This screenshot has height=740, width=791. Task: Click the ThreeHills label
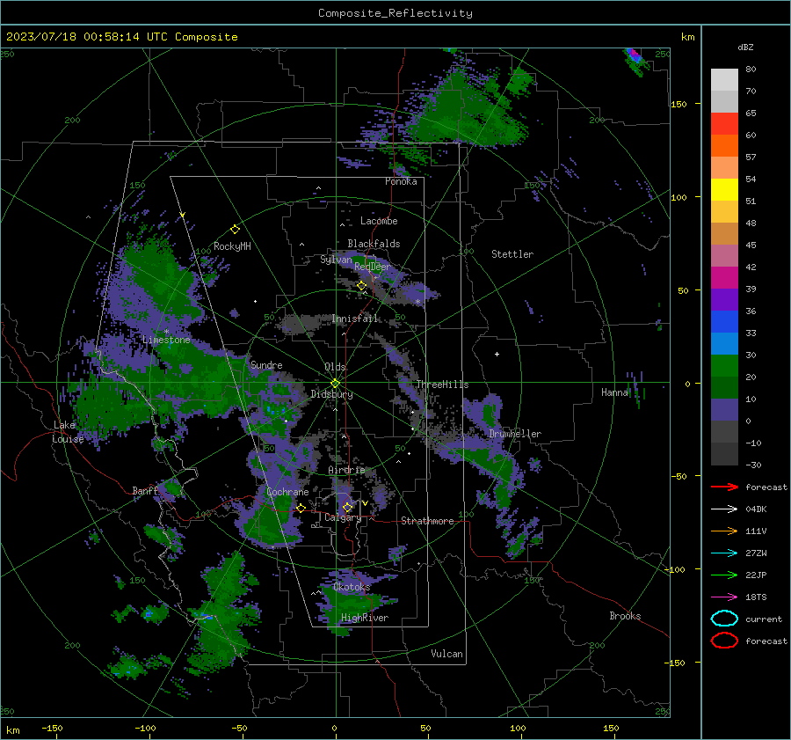(442, 385)
